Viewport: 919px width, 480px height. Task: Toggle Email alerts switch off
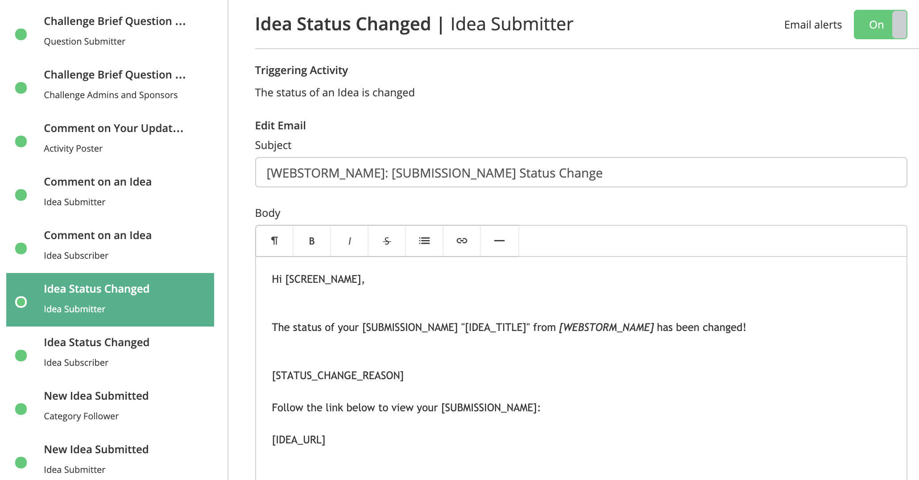(x=880, y=25)
